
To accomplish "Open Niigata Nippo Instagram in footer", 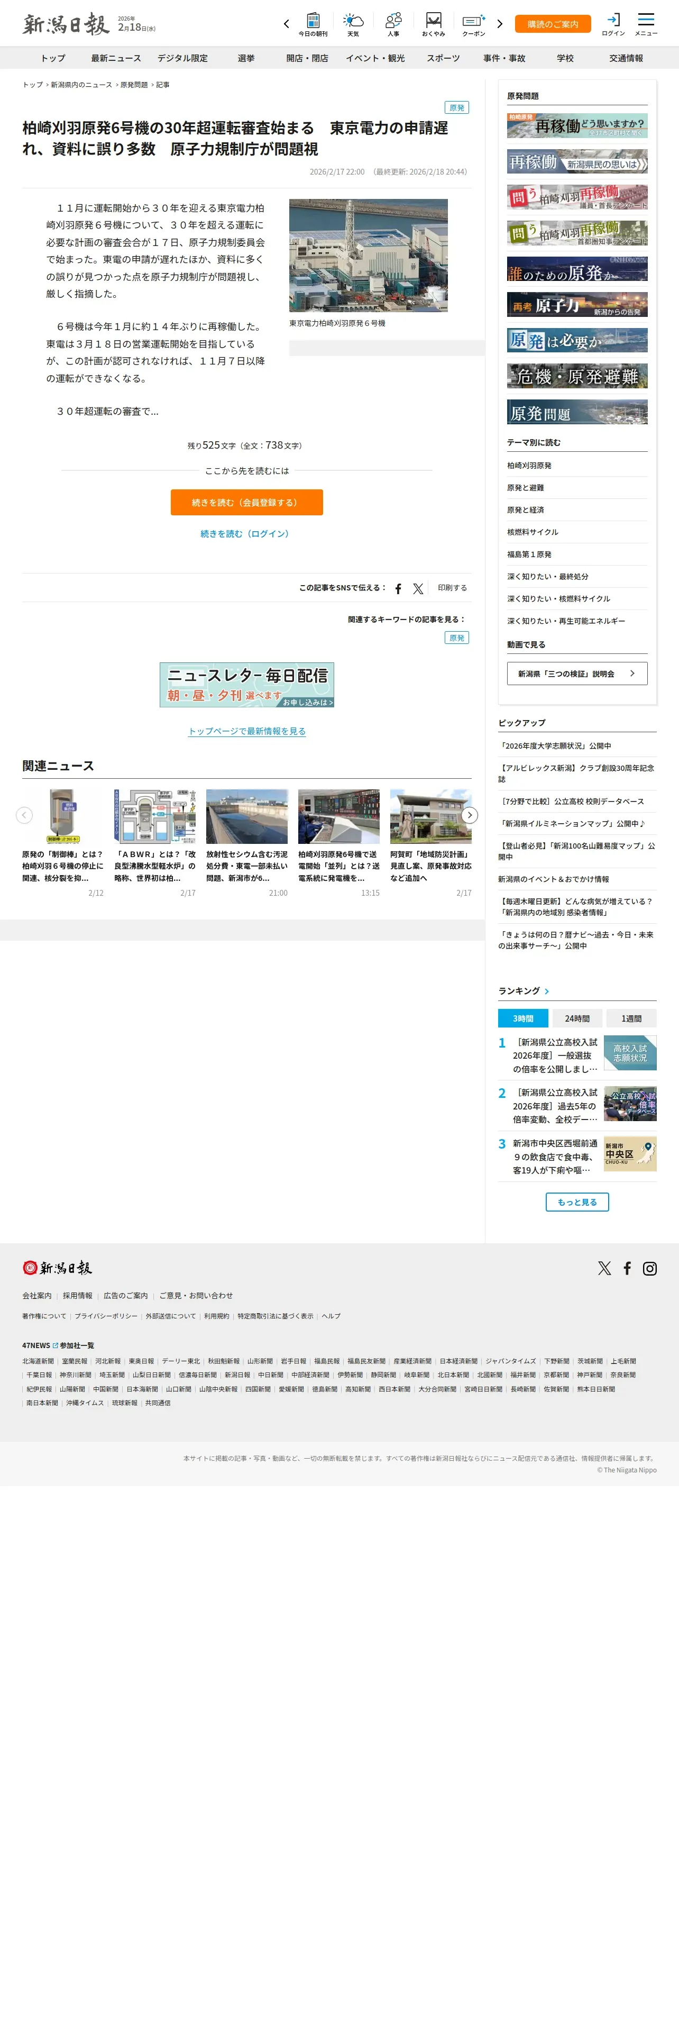I will tap(650, 1268).
